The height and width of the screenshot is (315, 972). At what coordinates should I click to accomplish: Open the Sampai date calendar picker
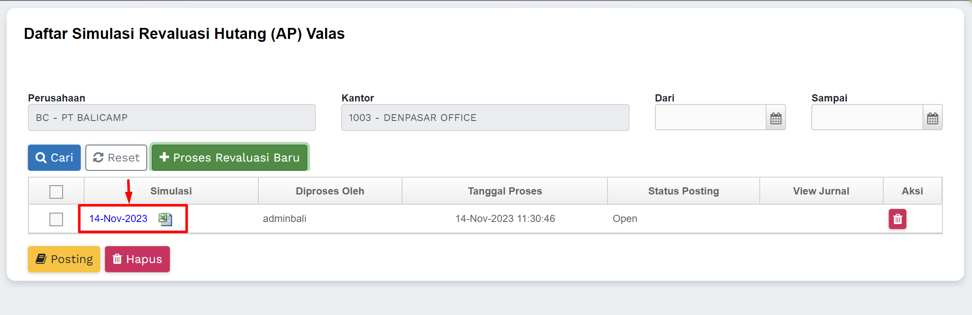[x=932, y=118]
